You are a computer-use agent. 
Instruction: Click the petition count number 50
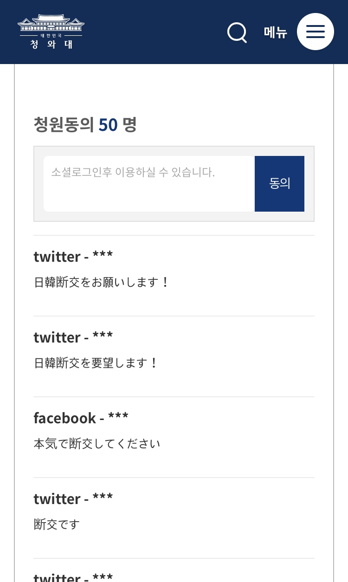[108, 124]
